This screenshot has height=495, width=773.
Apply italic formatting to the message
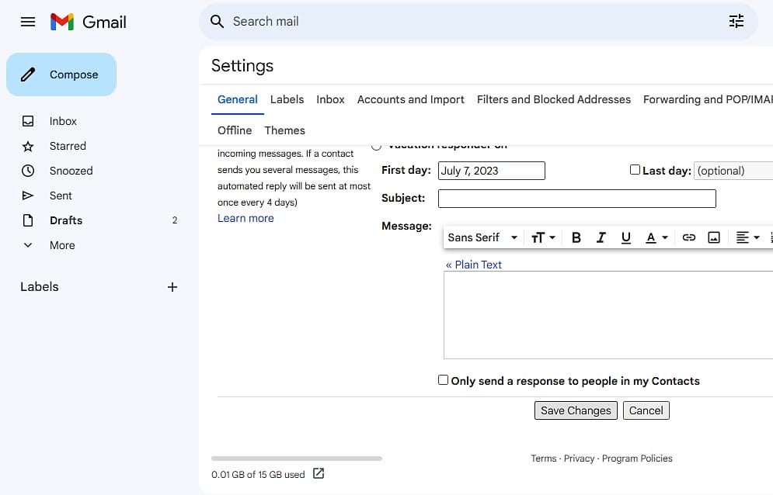pos(601,237)
